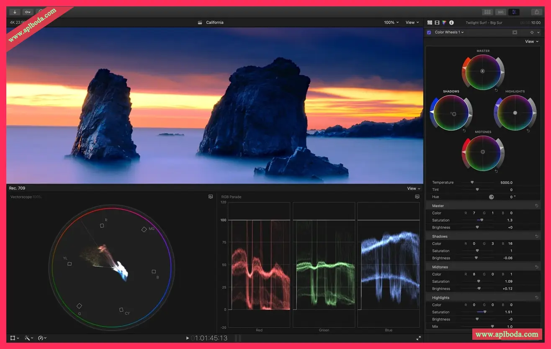
Task: Open the color inspector View menu
Action: 532,41
